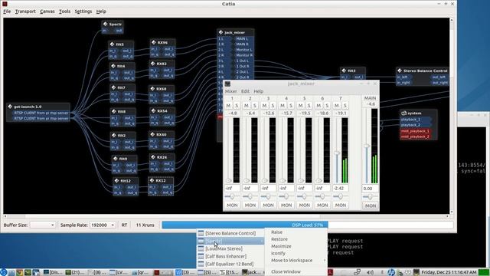Click the filt2 node diamond icon
The height and width of the screenshot is (276, 490).
point(114,135)
